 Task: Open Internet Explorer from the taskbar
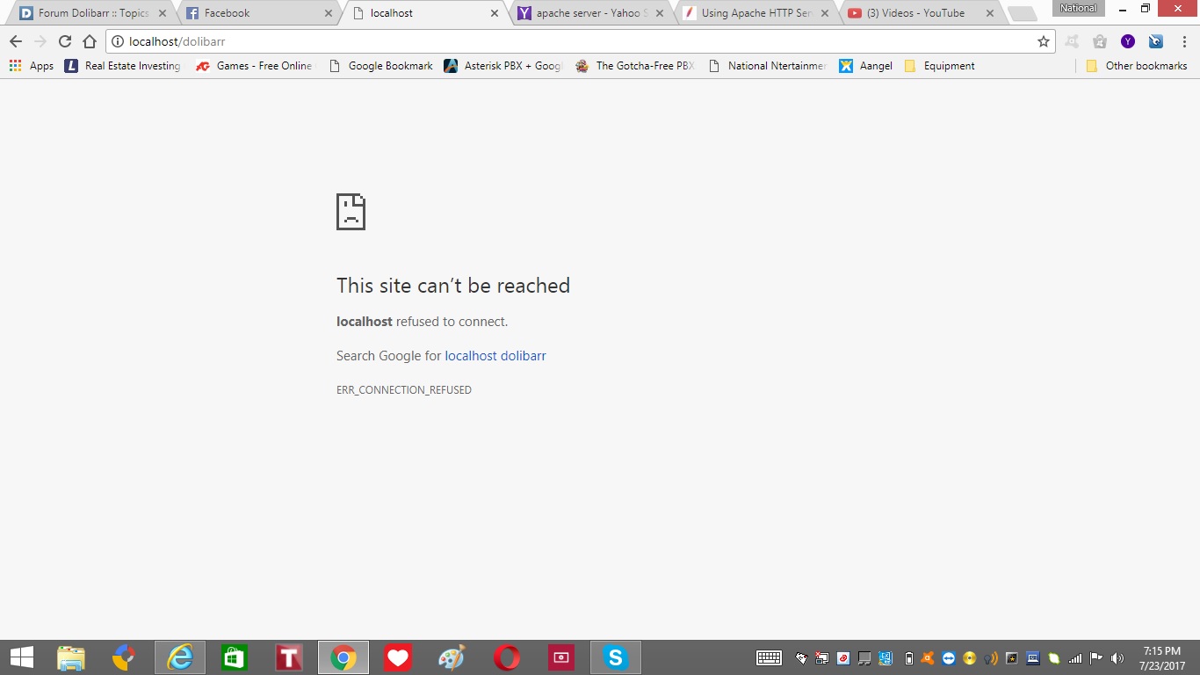180,657
